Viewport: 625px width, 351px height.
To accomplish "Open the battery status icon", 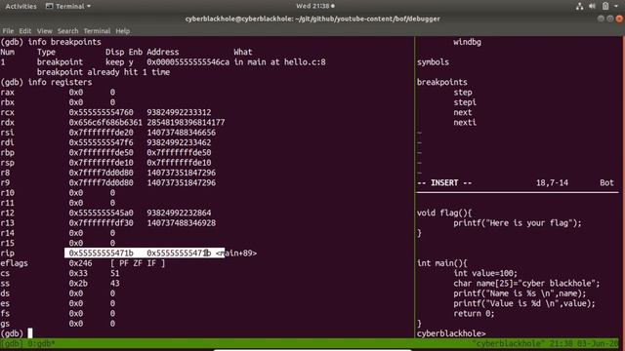I will [605, 6].
